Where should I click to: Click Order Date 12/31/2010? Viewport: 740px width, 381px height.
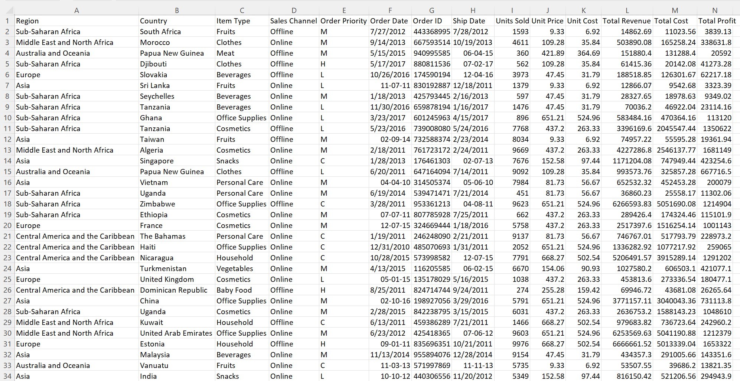coord(390,247)
